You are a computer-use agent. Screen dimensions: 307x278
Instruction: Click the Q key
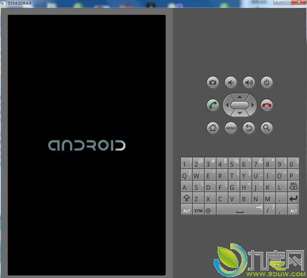pos(186,175)
